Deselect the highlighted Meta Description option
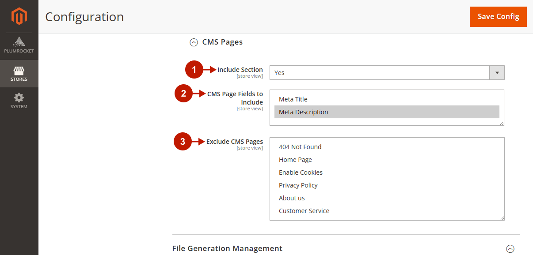The height and width of the screenshot is (255, 533). coord(303,112)
